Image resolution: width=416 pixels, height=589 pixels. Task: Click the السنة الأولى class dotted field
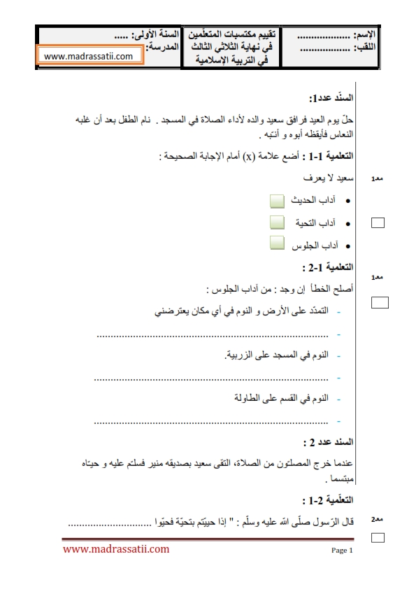[x=121, y=37]
